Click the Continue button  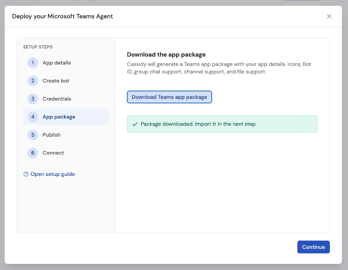click(x=313, y=247)
